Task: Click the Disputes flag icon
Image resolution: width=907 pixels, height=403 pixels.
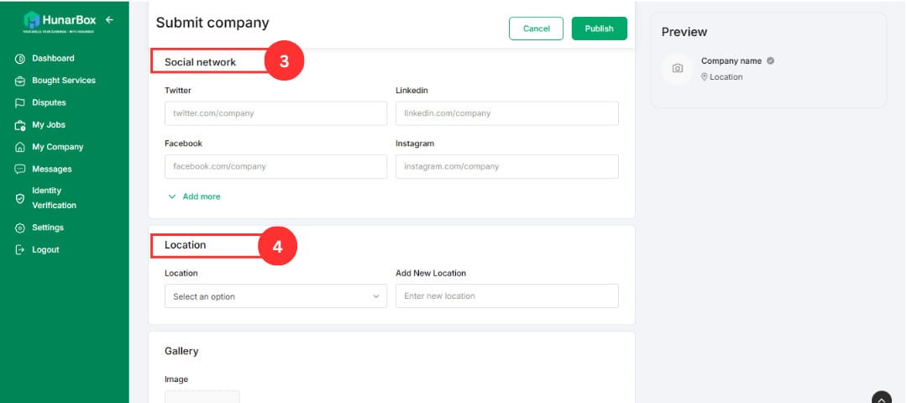Action: [x=19, y=103]
